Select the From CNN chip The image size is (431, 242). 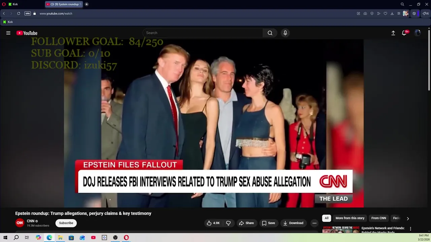[379, 218]
